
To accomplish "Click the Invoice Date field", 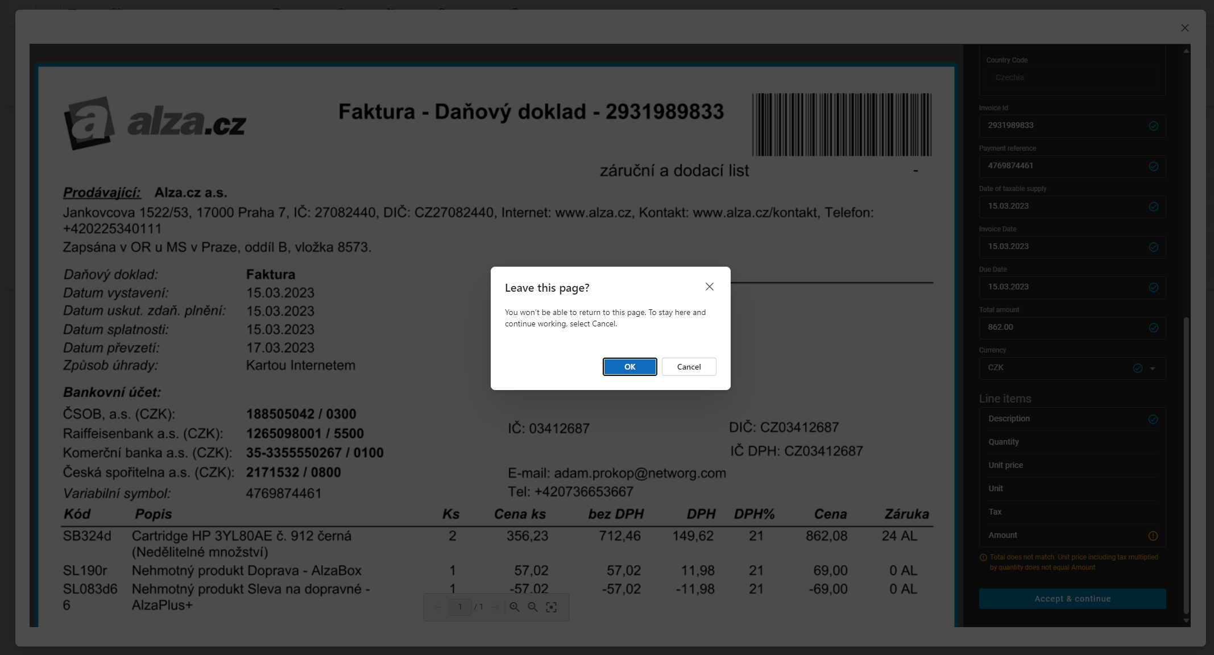I will pyautogui.click(x=1072, y=247).
